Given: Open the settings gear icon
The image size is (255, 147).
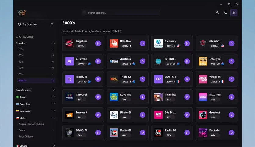Looking at the screenshot, I should (x=234, y=13).
